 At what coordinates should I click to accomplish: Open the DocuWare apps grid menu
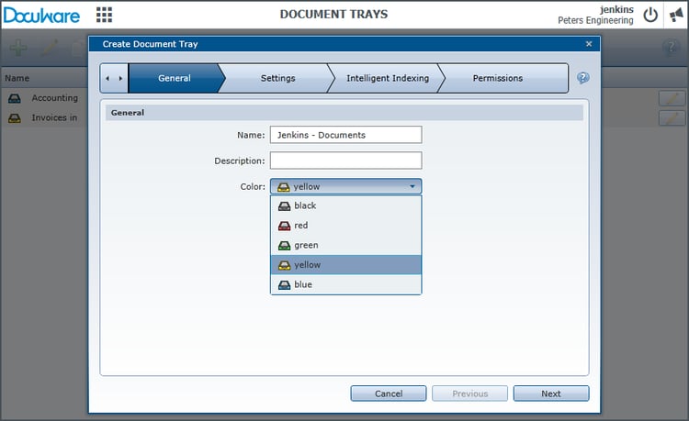(105, 15)
